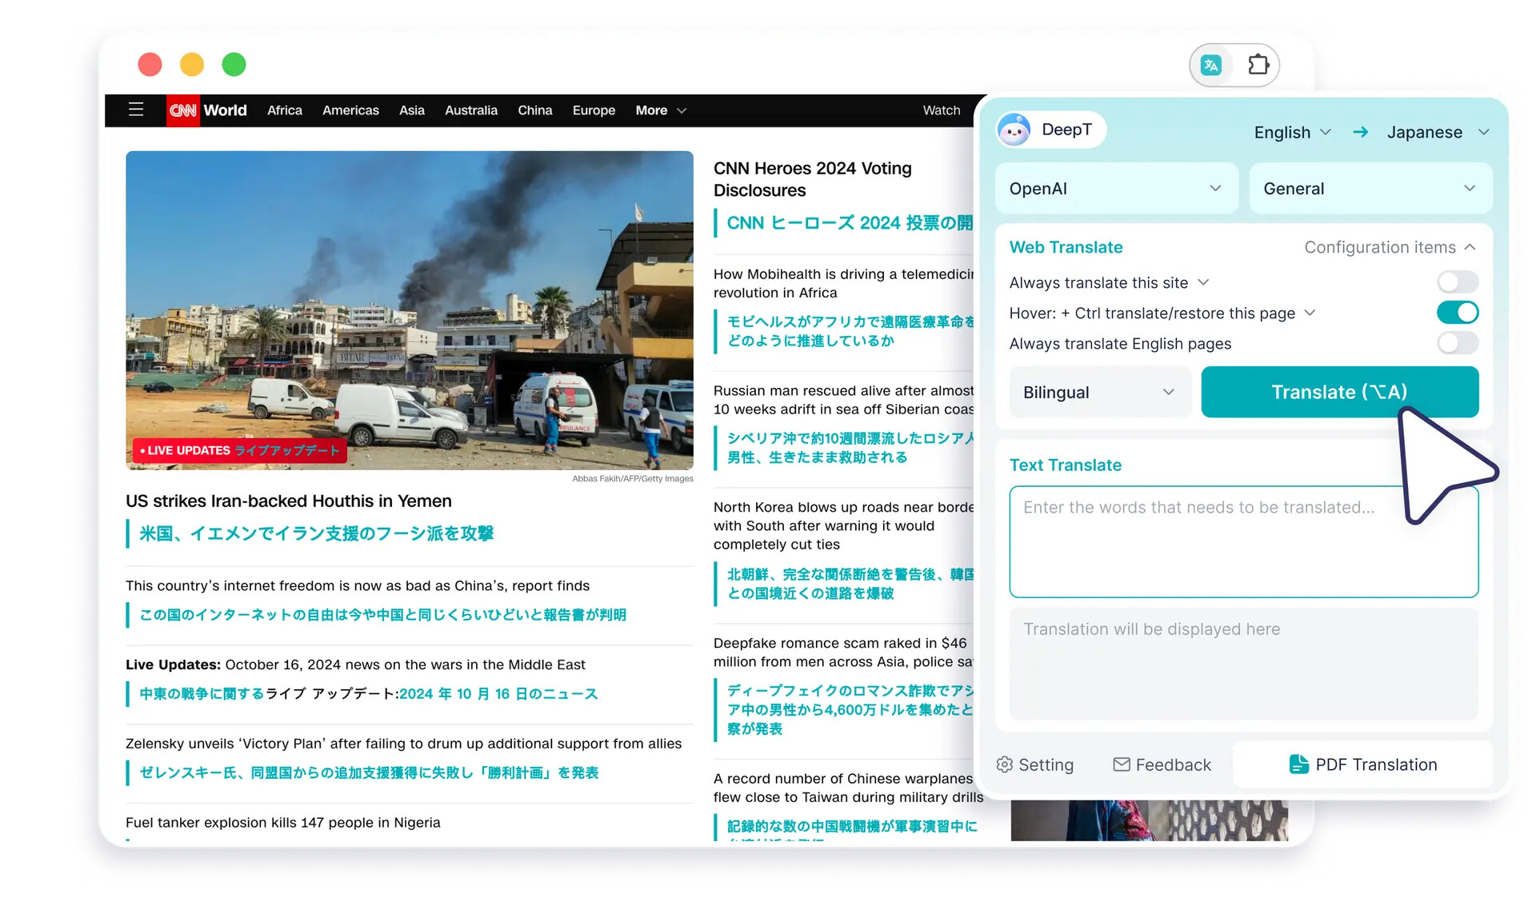Go to Asia section
Image resolution: width=1536 pixels, height=910 pixels.
coord(412,110)
